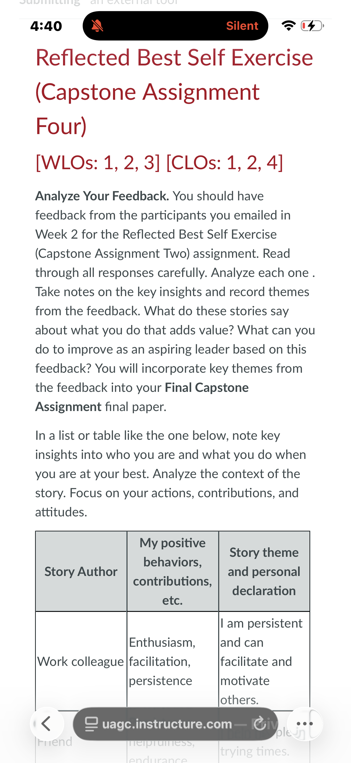Tap the muted bell silent icon
This screenshot has width=351, height=763.
97,26
